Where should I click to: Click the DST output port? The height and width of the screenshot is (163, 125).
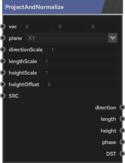[x=122, y=153]
